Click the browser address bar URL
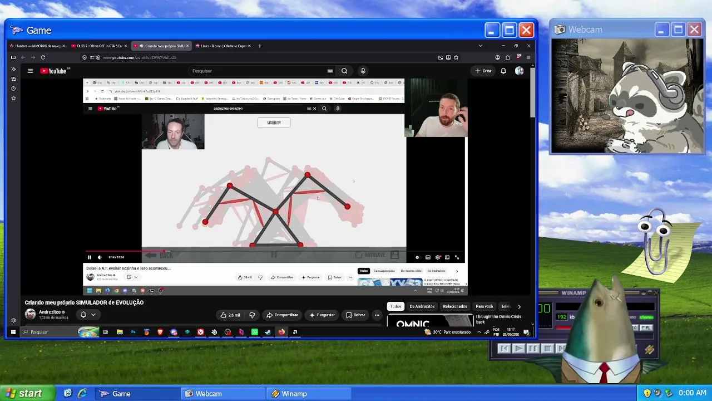712x401 pixels. pos(139,57)
